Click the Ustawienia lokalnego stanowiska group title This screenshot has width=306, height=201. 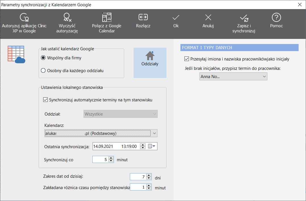click(72, 87)
